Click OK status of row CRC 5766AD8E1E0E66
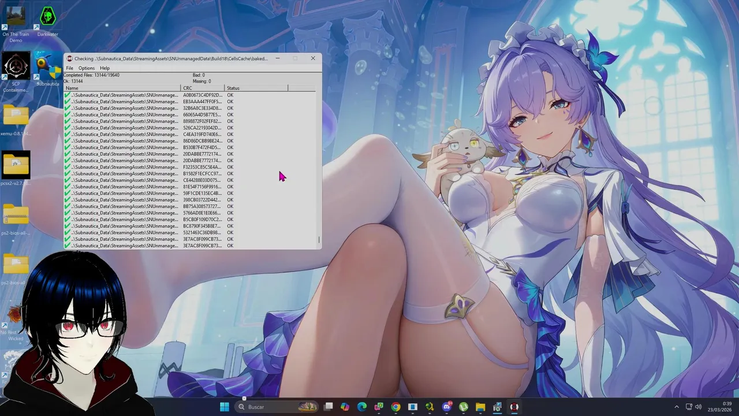Image resolution: width=739 pixels, height=416 pixels. tap(230, 213)
